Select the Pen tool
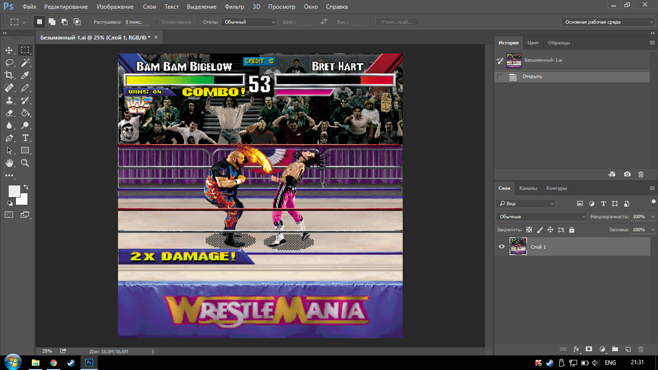Screen dimensions: 658x370 (9, 138)
